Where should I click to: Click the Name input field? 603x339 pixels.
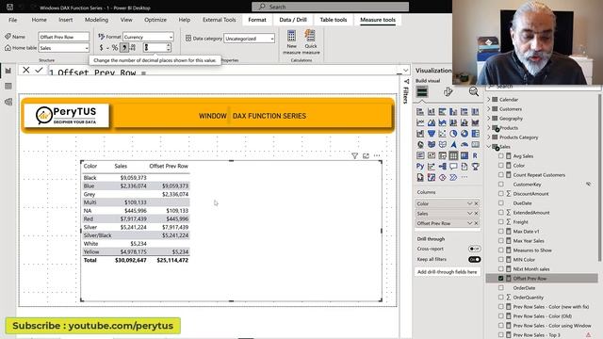tap(64, 37)
